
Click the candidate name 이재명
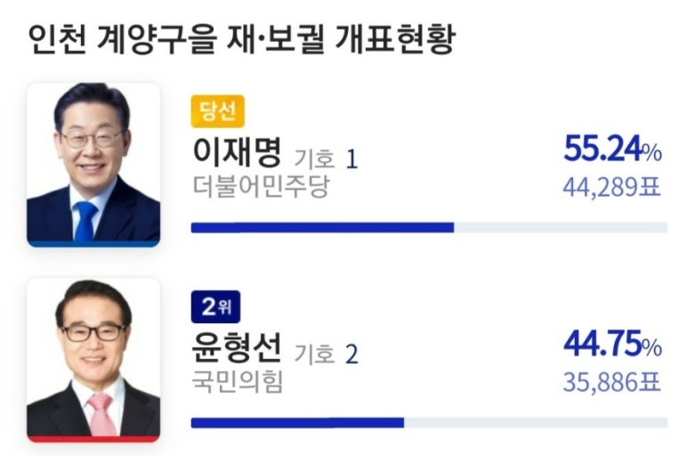237,153
